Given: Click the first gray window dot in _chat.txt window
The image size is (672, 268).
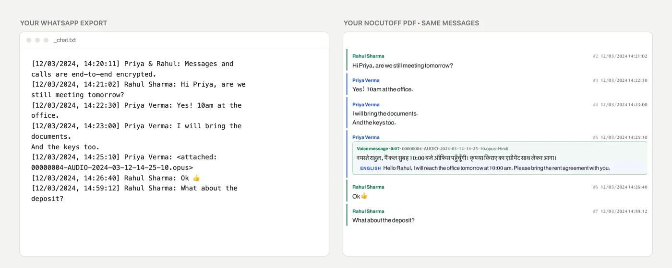Looking at the screenshot, I should [x=29, y=40].
